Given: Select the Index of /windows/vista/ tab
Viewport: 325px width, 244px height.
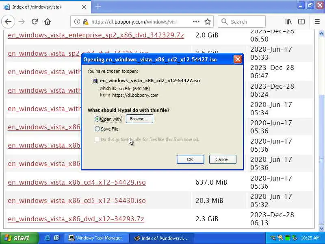Looking at the screenshot, I should coord(45,7).
